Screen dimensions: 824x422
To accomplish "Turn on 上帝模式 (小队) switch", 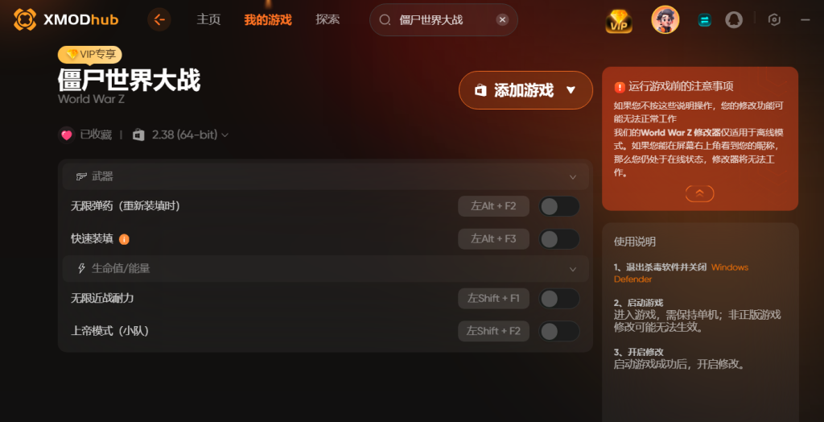I will point(559,331).
